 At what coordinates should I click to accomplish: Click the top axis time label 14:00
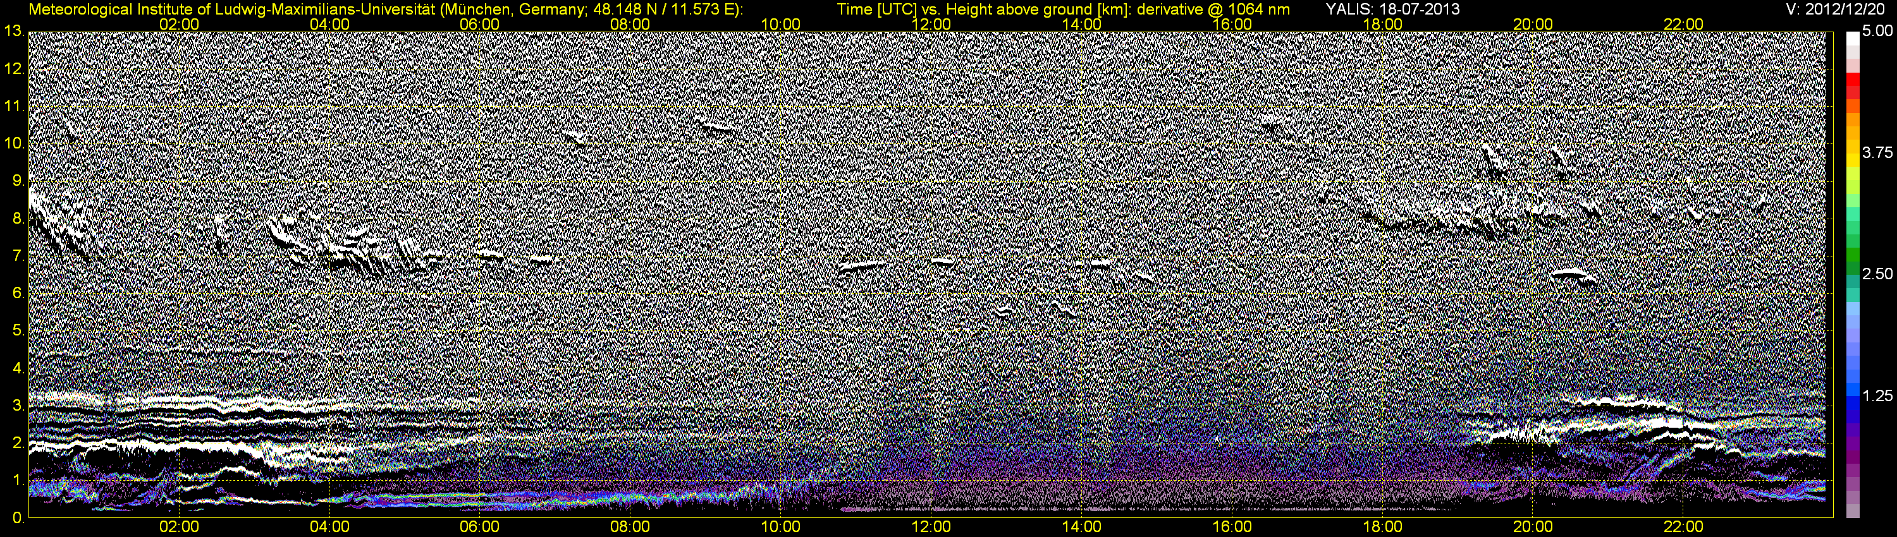[1082, 24]
